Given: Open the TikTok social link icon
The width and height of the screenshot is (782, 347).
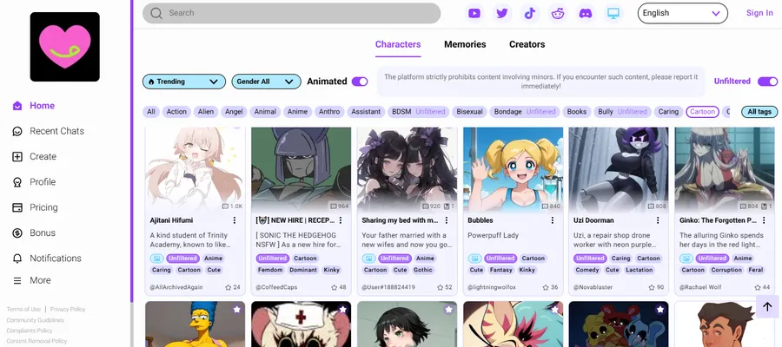Looking at the screenshot, I should [x=530, y=13].
